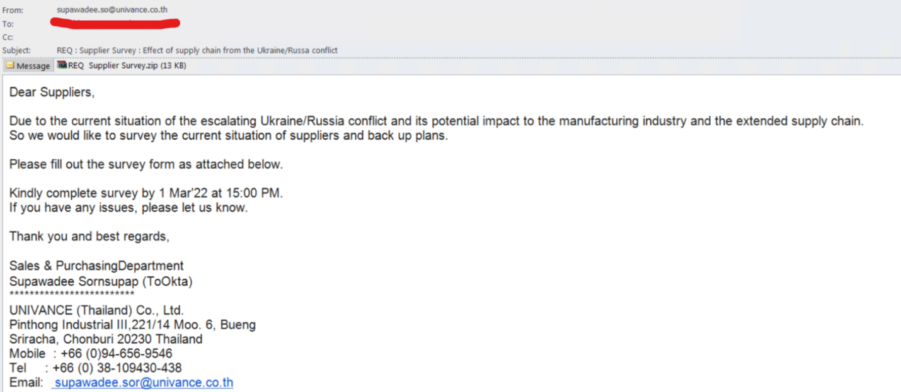Click the asterisk separator line in signature

pyautogui.click(x=72, y=295)
